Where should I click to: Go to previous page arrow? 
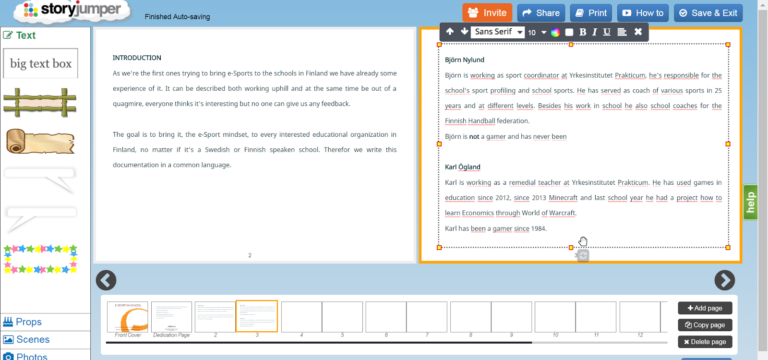106,280
